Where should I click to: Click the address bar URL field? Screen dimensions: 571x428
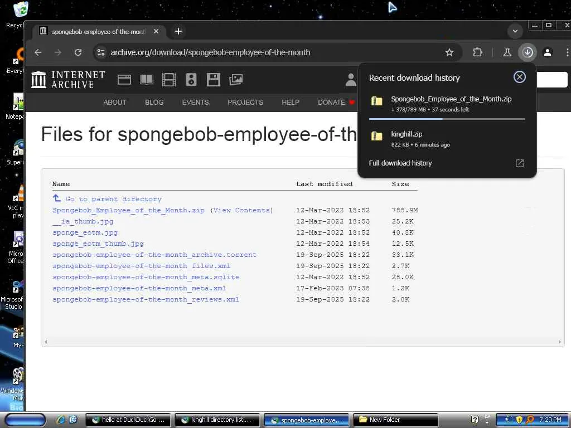pyautogui.click(x=269, y=52)
